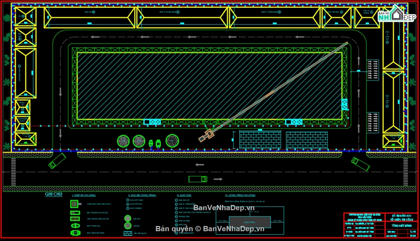
Task: Select the upper parking lot block
Action: click(372, 70)
